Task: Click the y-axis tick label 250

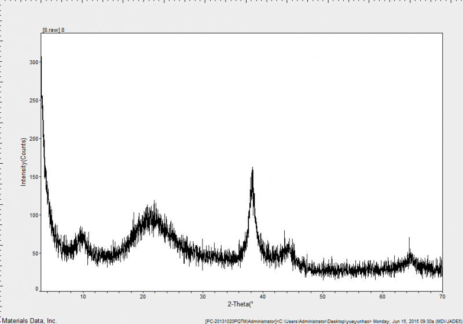Action: tap(34, 101)
